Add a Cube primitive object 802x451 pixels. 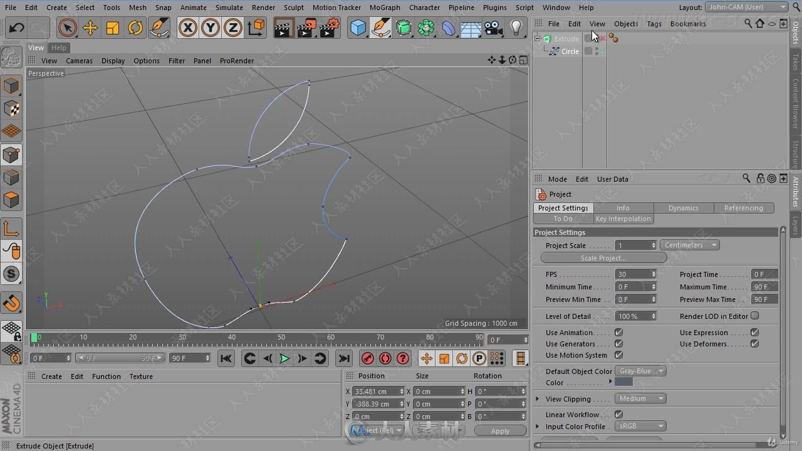coord(358,28)
